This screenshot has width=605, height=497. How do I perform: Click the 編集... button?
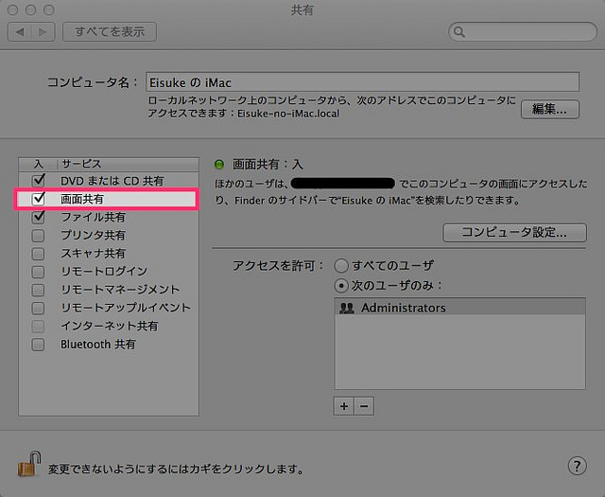[x=550, y=110]
